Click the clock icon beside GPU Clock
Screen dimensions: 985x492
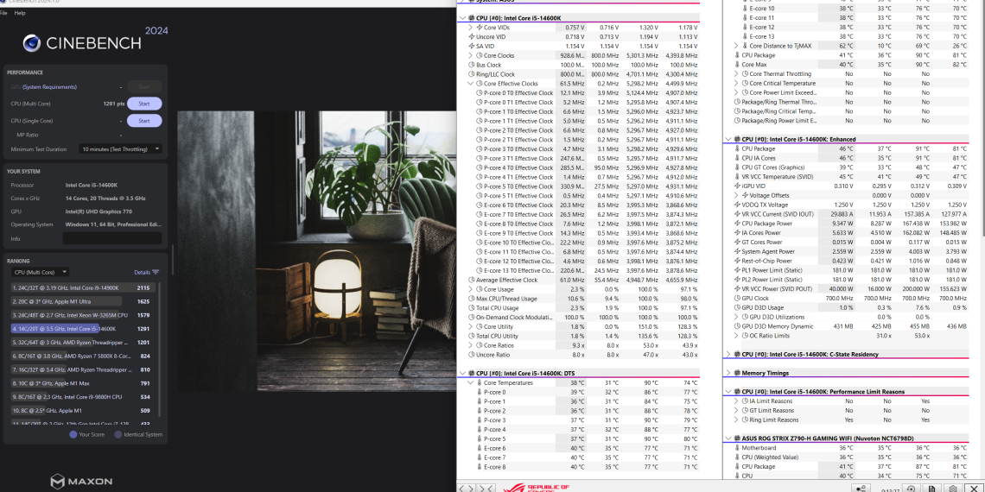pyautogui.click(x=738, y=298)
